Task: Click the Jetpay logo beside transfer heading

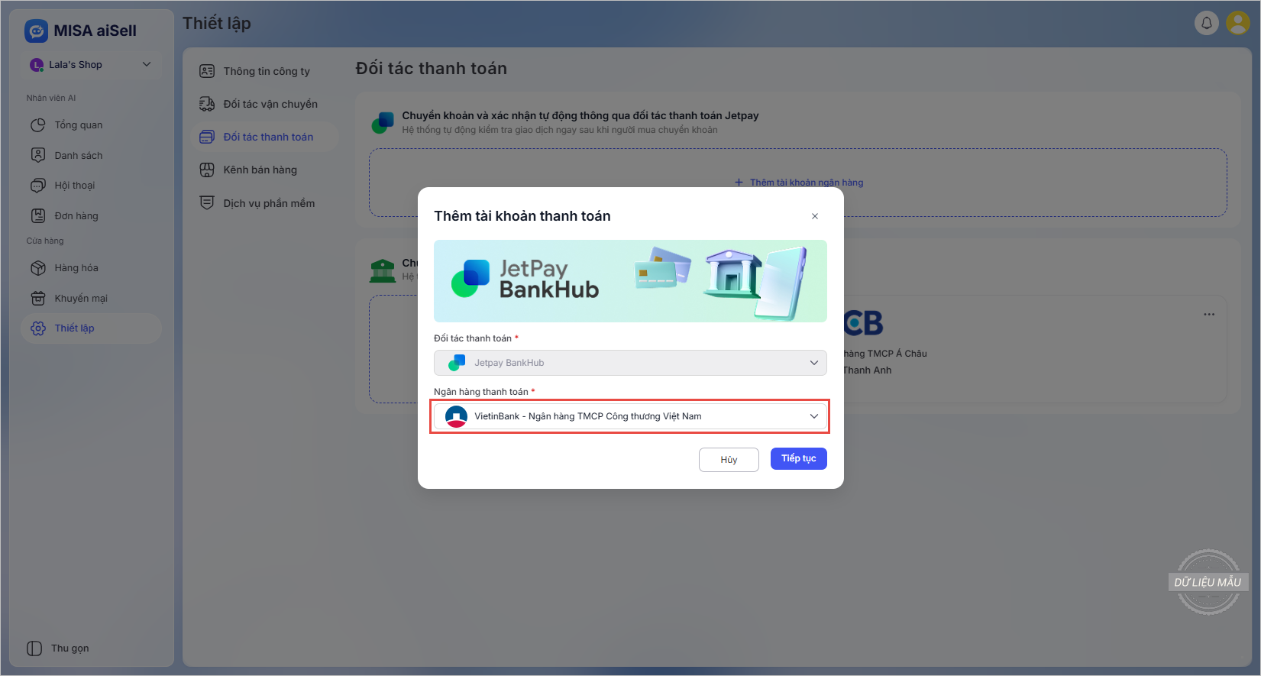Action: pyautogui.click(x=383, y=122)
